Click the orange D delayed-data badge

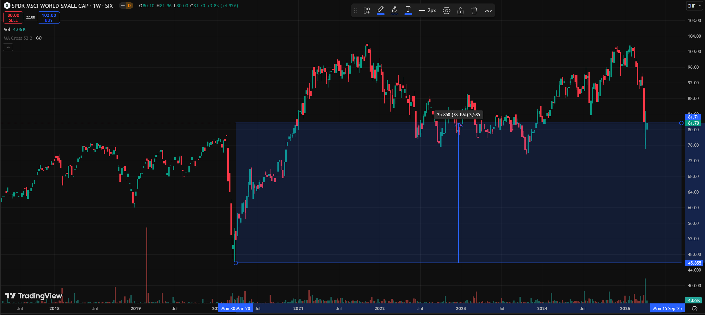(x=129, y=6)
